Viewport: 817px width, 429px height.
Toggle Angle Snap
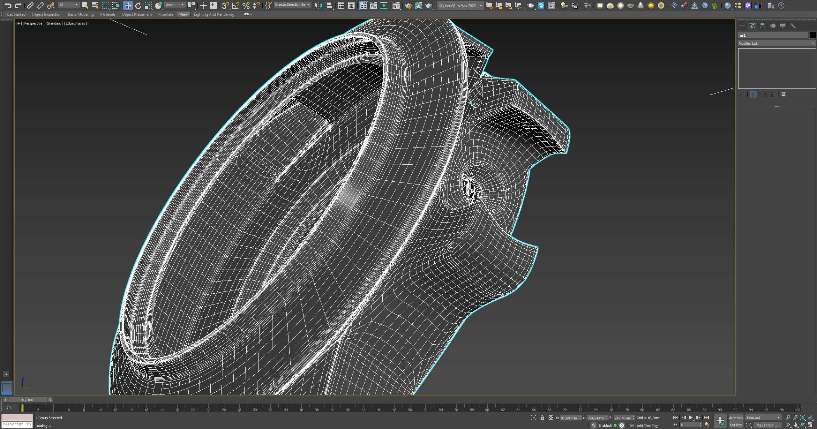pyautogui.click(x=236, y=5)
